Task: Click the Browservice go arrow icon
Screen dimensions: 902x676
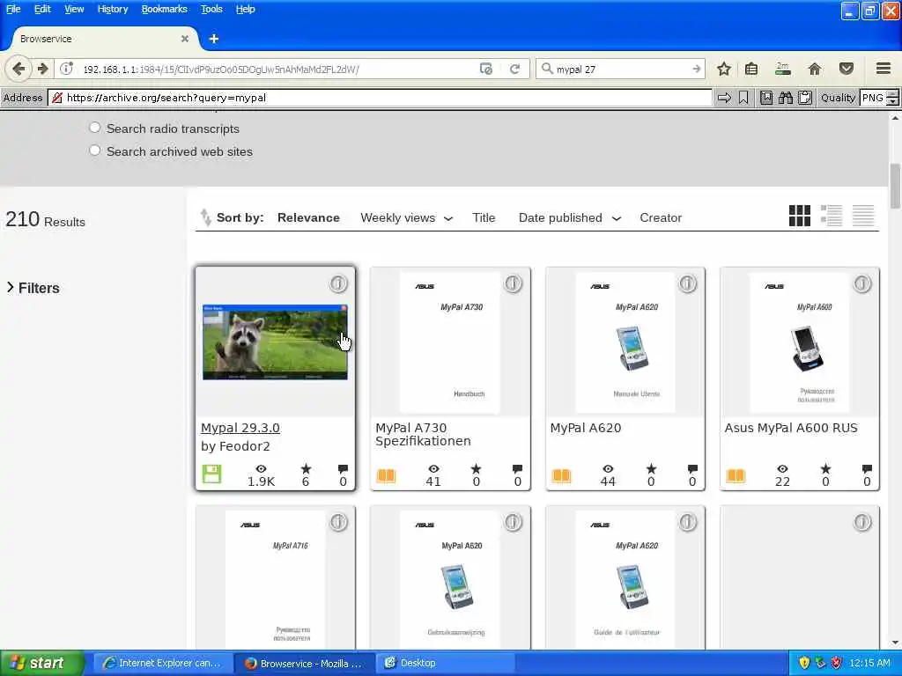Action: (724, 98)
